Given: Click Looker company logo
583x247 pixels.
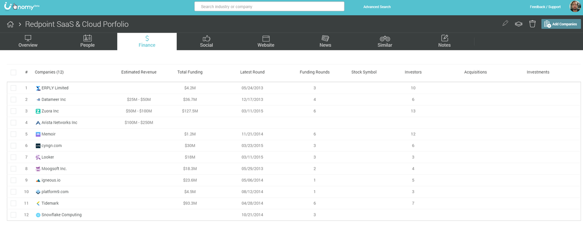Looking at the screenshot, I should point(38,157).
